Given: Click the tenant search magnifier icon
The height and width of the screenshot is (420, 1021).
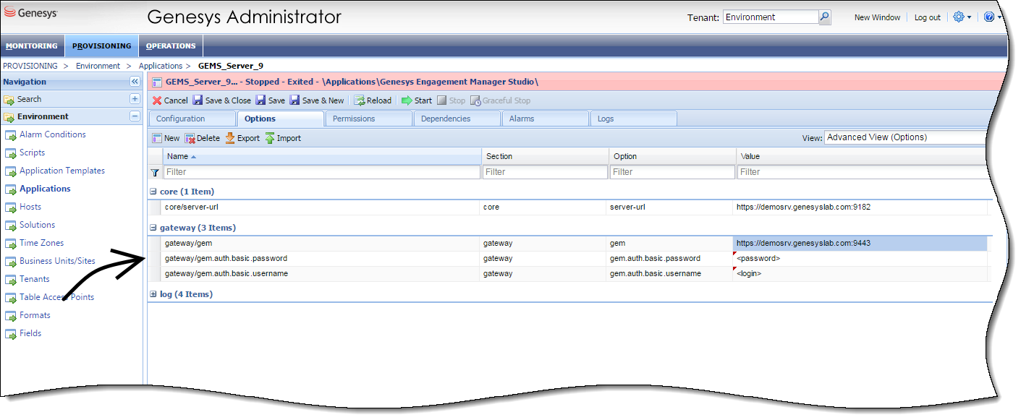Looking at the screenshot, I should 825,17.
